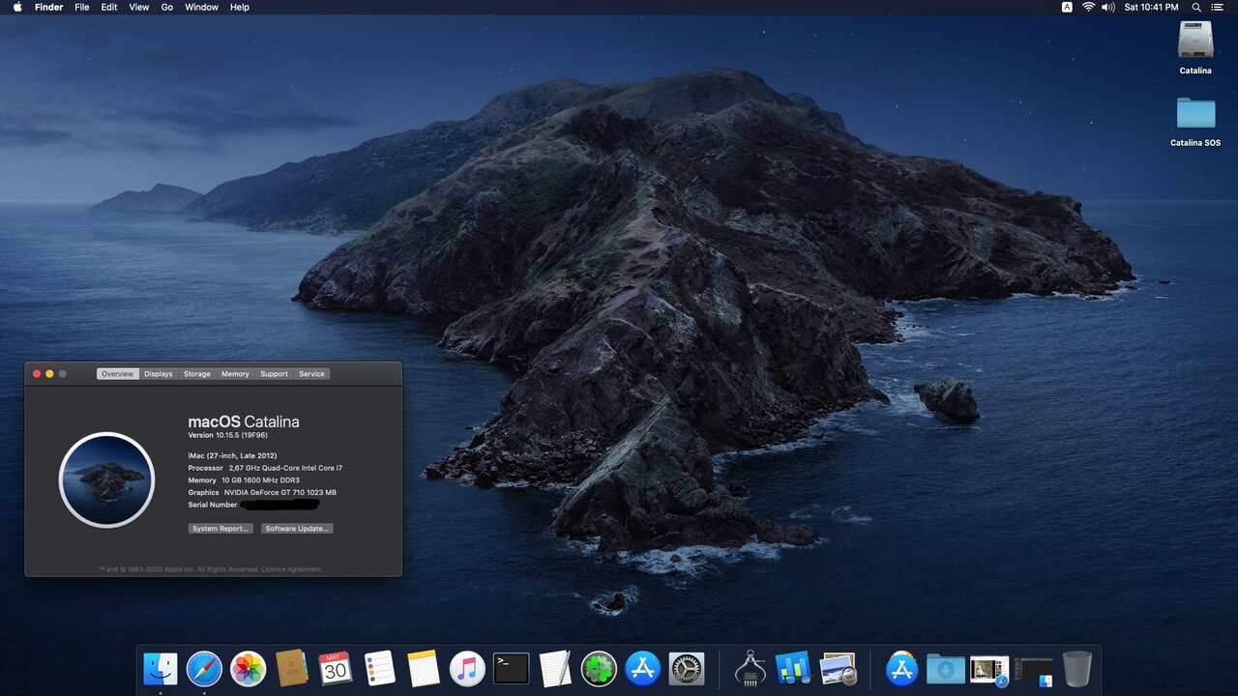Open Finder from the Dock
The width and height of the screenshot is (1238, 696).
(x=161, y=668)
